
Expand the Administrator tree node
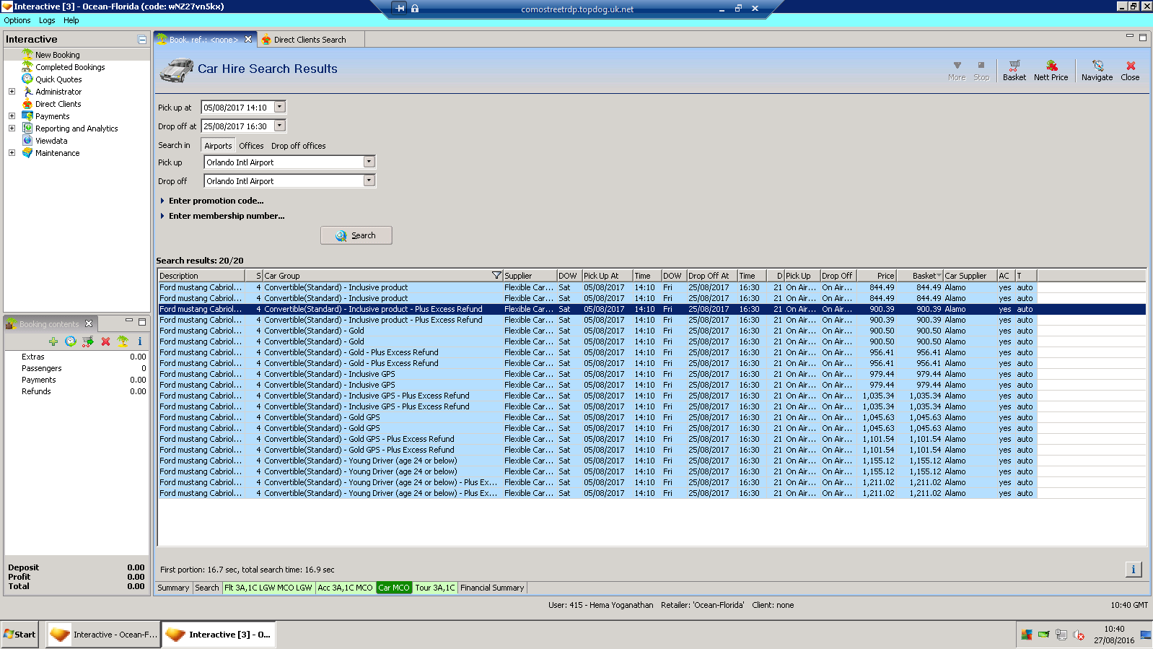(12, 92)
